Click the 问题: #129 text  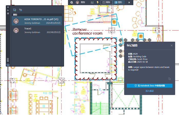pyautogui.click(x=133, y=54)
